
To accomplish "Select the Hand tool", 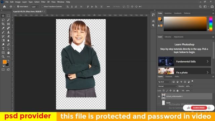I will (x=8, y=53).
